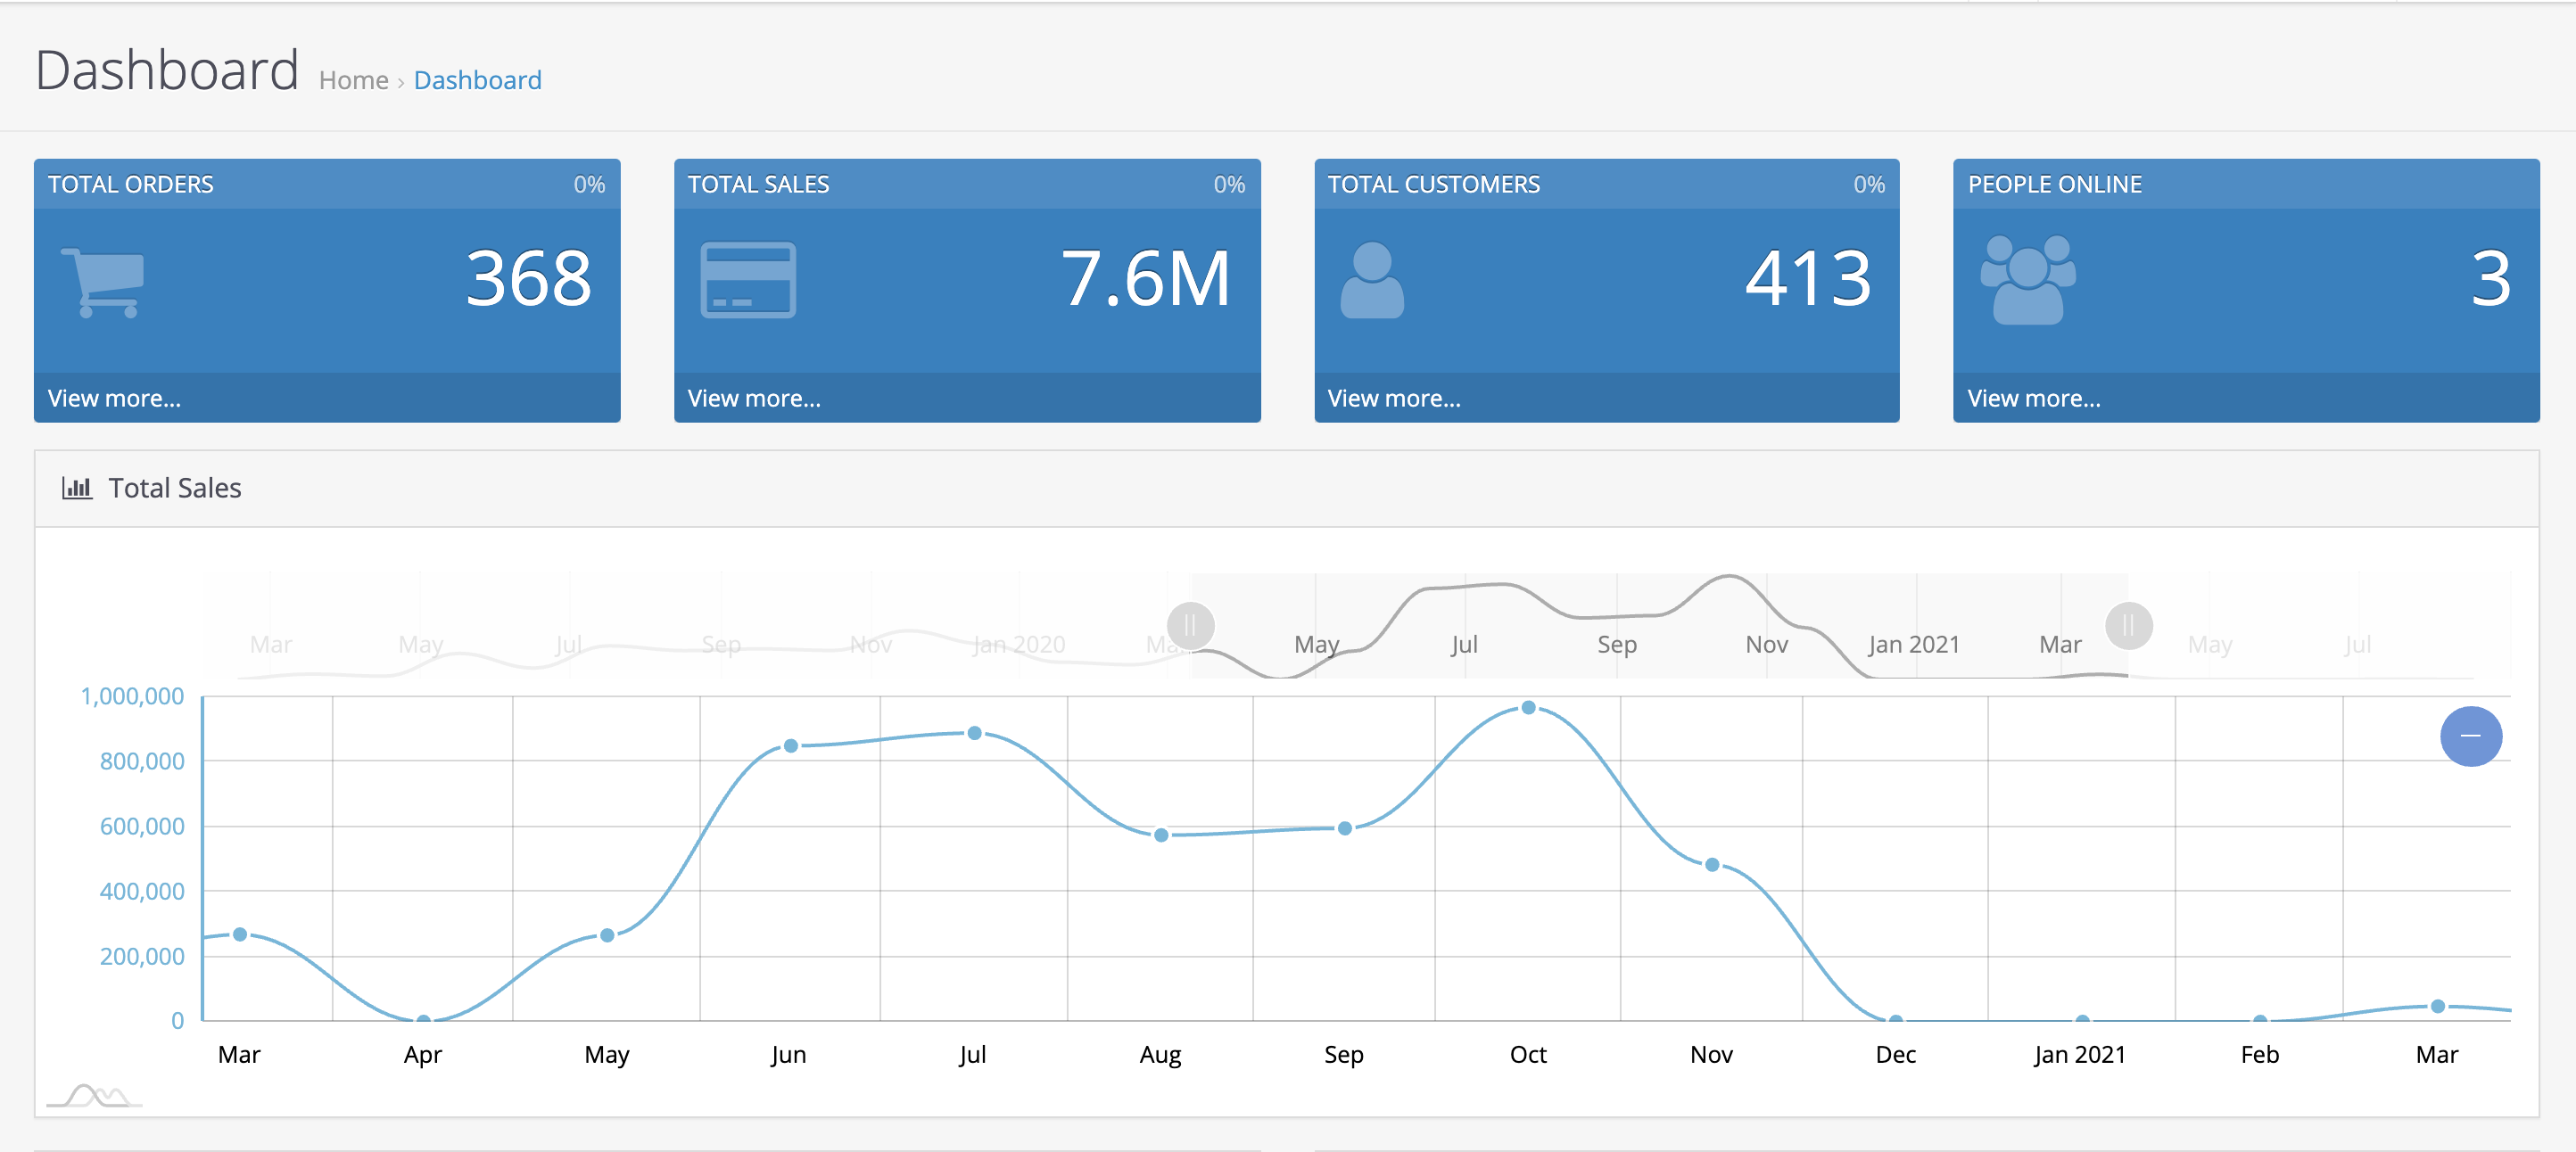The image size is (2576, 1152).
Task: Click the 0% indicator on Total Orders tile
Action: point(589,184)
